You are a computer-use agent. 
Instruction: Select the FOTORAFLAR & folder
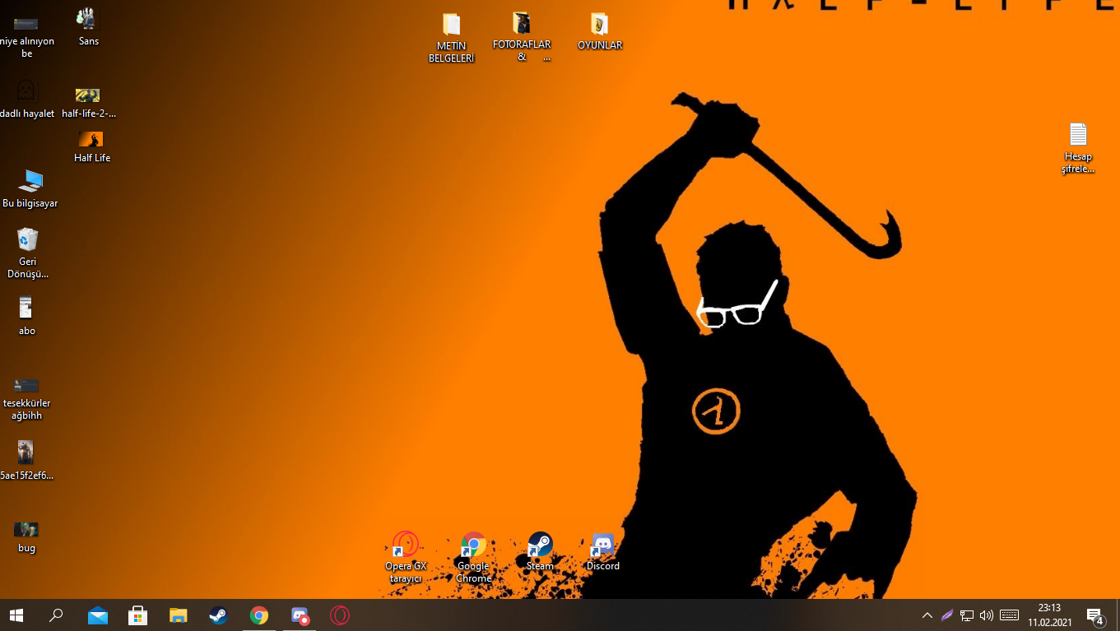coord(522,37)
